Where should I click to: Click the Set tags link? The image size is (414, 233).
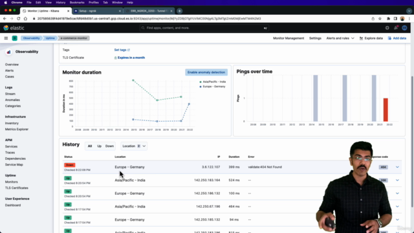point(122,50)
